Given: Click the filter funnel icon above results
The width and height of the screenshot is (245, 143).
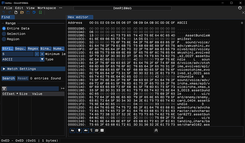Looking at the screenshot, I should (x=4, y=88).
